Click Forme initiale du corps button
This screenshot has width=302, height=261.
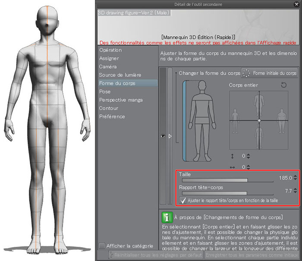pyautogui.click(x=270, y=73)
